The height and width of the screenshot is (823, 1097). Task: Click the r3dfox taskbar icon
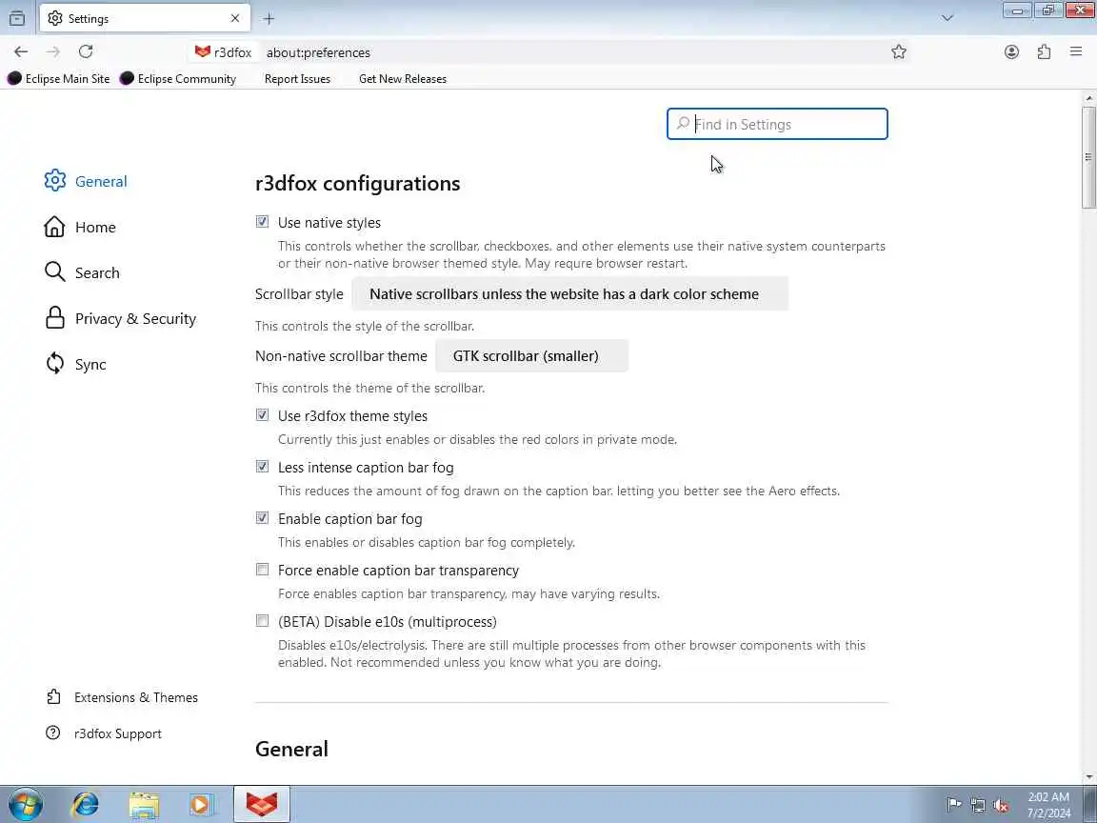point(261,804)
